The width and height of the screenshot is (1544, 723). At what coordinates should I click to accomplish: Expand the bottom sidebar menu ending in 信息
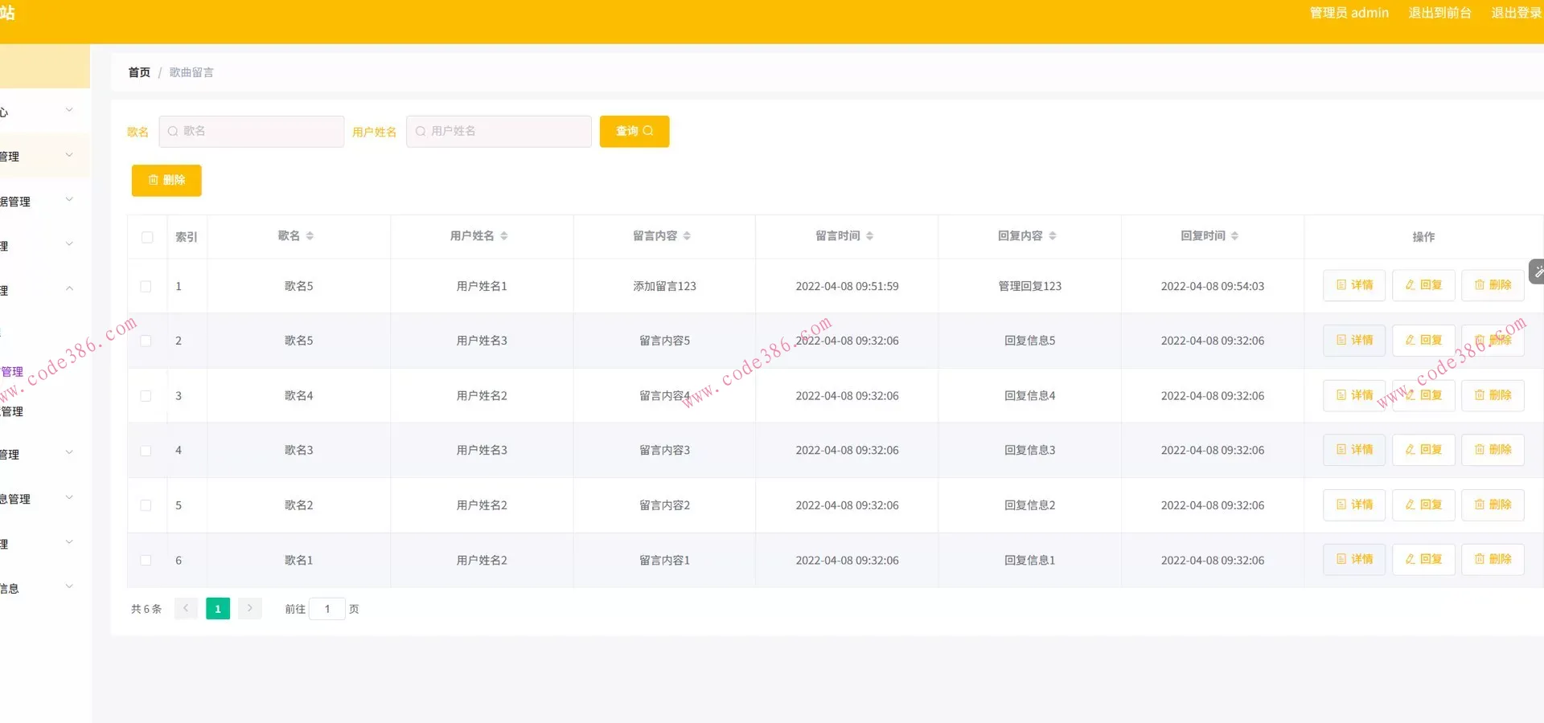click(69, 587)
